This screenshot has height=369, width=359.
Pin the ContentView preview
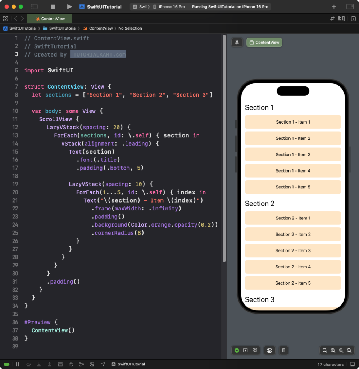click(237, 42)
